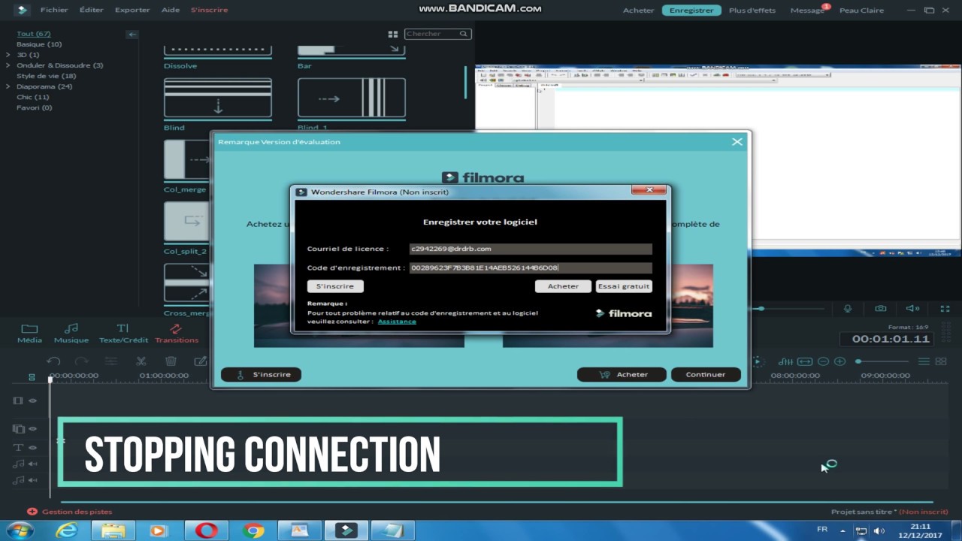This screenshot has width=962, height=541.
Task: Click Acheter in the registration dialog
Action: click(x=563, y=286)
